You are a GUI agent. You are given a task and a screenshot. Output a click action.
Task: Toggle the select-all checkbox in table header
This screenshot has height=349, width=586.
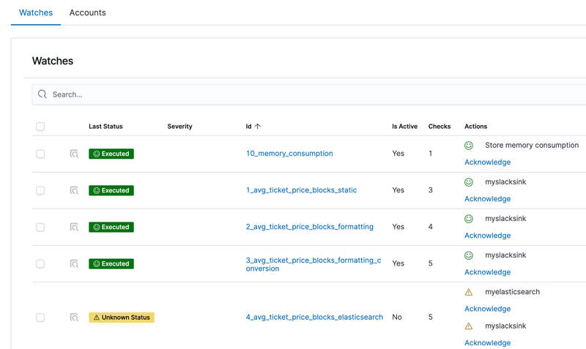(40, 127)
